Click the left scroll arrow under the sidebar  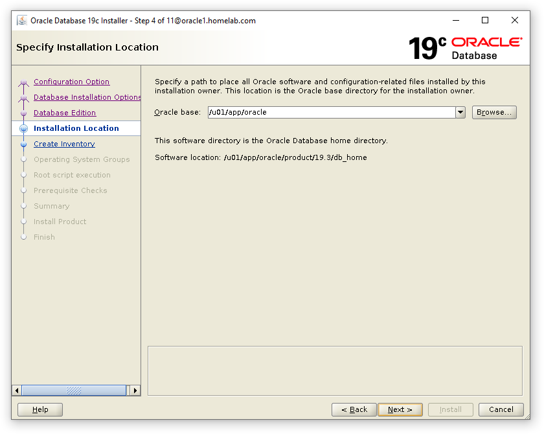(18, 390)
